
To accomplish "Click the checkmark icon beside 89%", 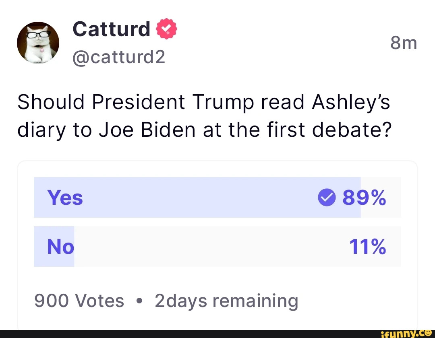I will click(327, 197).
